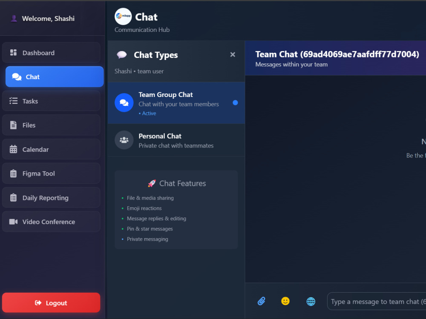Open the Files section

(51, 125)
